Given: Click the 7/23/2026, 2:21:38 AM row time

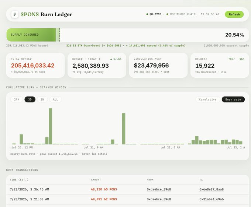Looking at the screenshot, I should click(x=30, y=199).
